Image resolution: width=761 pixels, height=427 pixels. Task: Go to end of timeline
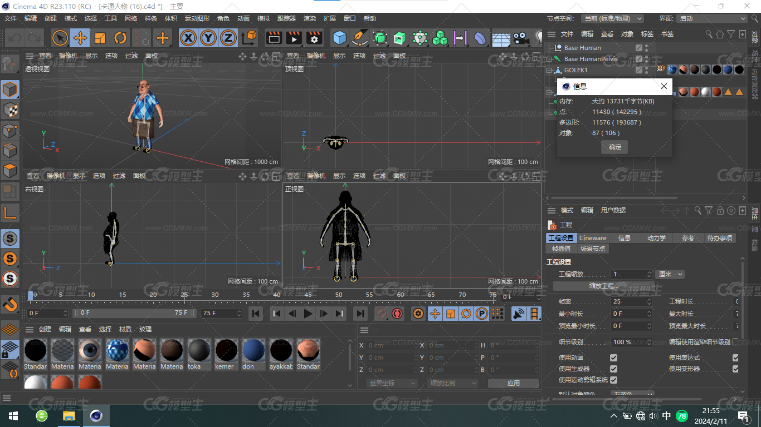click(360, 314)
